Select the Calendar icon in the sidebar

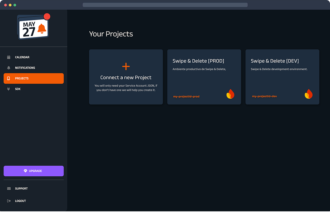(8, 57)
